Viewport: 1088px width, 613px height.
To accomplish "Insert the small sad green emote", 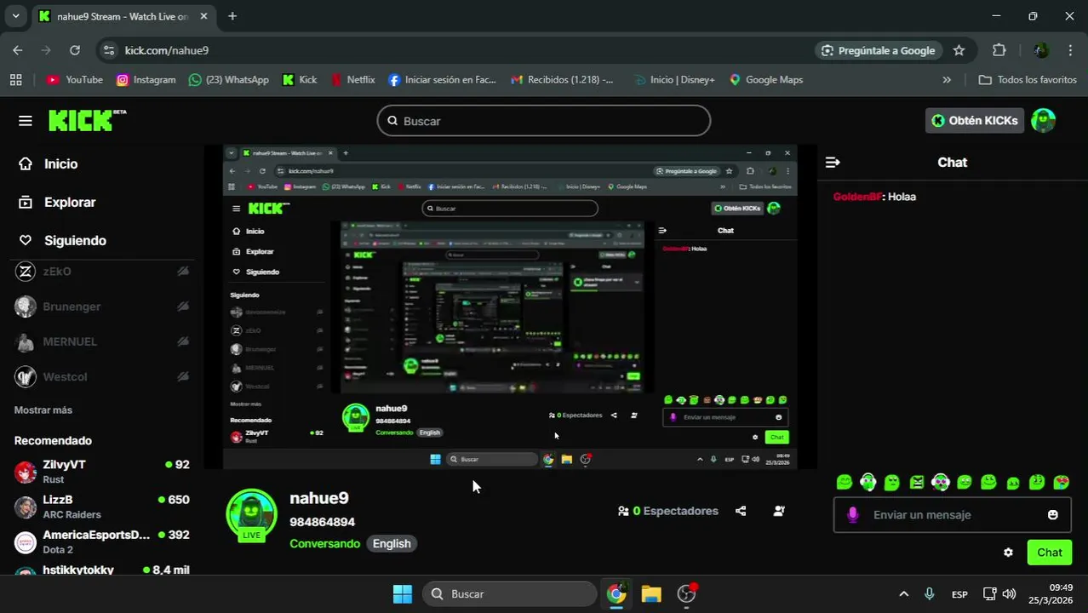I will point(1013,483).
